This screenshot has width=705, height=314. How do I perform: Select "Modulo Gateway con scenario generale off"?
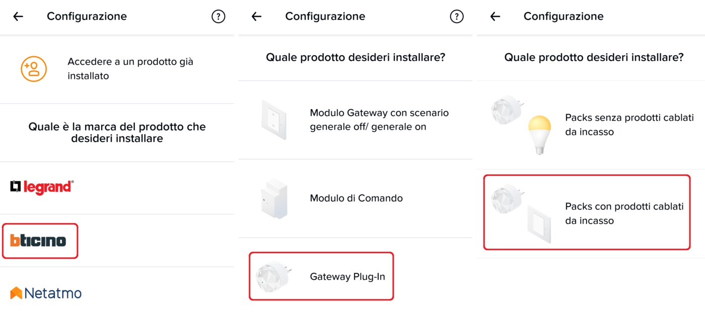tap(379, 120)
